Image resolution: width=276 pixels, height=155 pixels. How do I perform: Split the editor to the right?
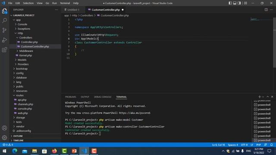coord(266,9)
